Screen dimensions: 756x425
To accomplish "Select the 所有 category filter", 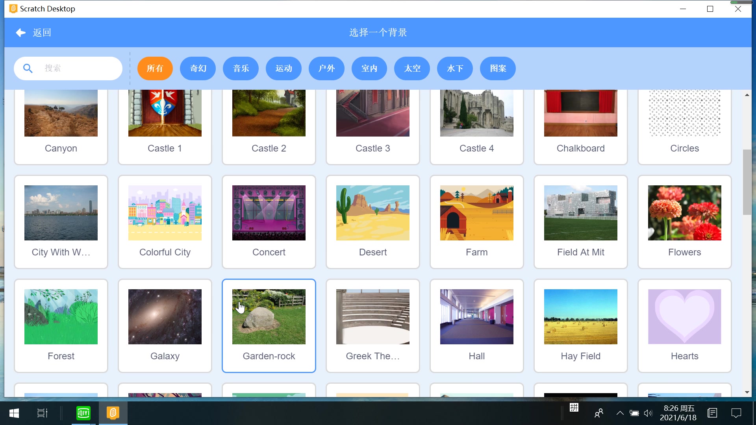I will pos(155,68).
